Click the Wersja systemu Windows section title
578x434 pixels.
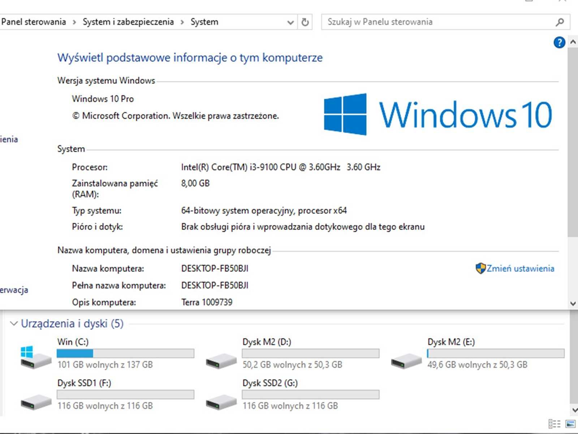pos(106,80)
